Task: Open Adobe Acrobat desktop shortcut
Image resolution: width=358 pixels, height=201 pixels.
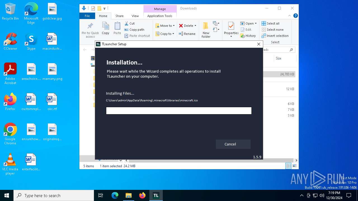Action: (10, 74)
